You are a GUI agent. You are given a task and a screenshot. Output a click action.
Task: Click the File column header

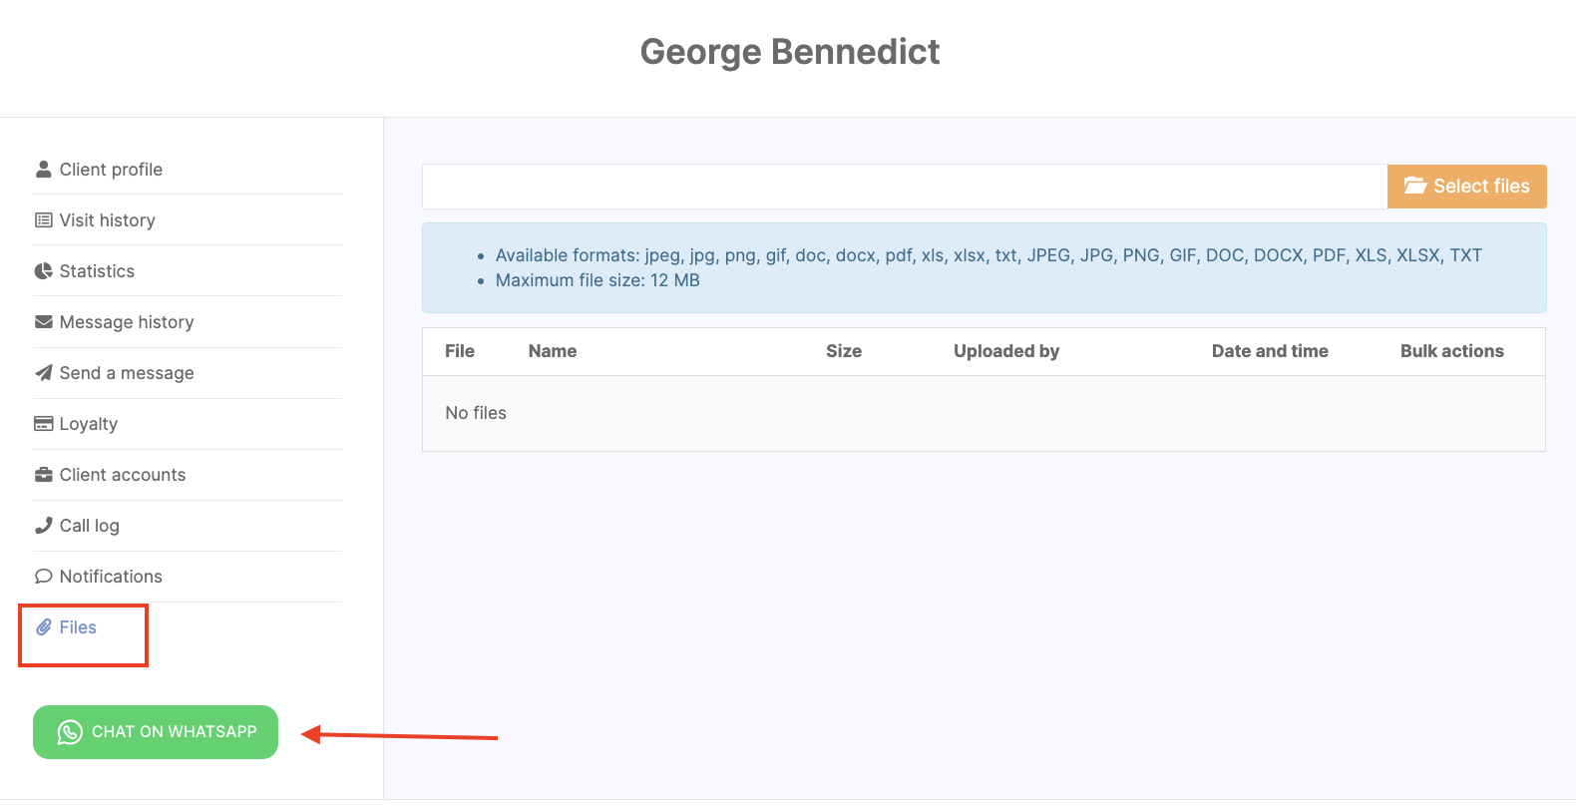[x=460, y=351]
